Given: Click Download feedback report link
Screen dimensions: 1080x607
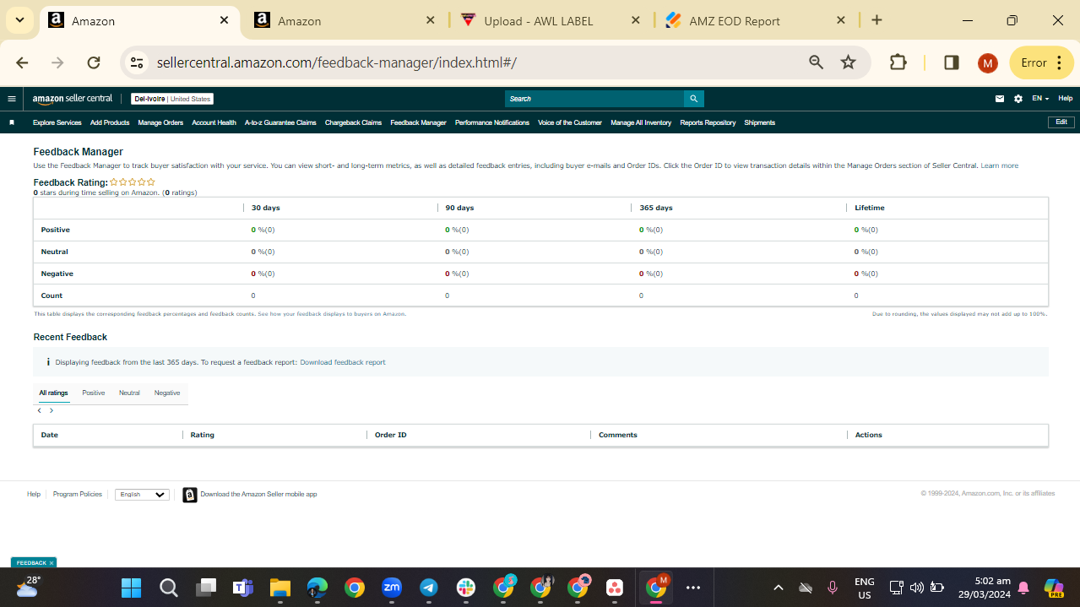Looking at the screenshot, I should pyautogui.click(x=343, y=362).
